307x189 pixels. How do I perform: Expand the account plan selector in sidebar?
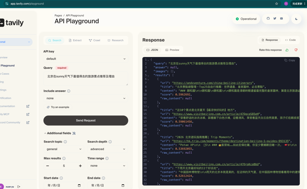16,42
